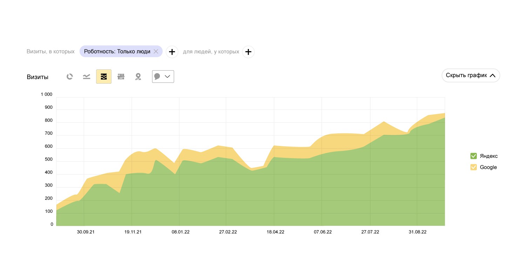Click the 'Визиты' metric label
The height and width of the screenshot is (280, 526).
point(38,77)
